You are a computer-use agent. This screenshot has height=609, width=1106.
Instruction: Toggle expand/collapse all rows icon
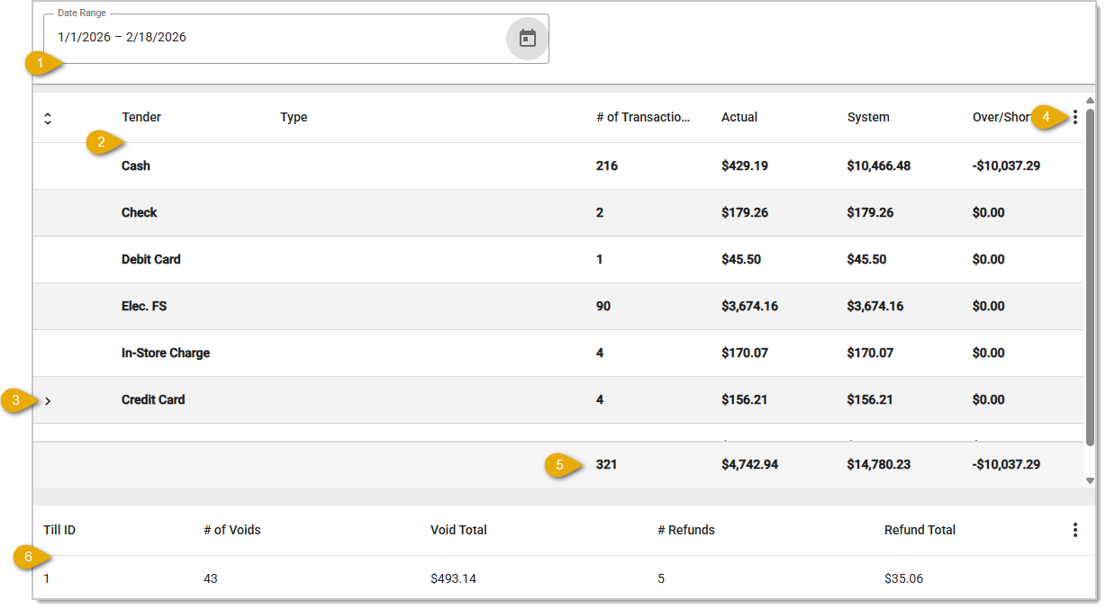(x=48, y=118)
